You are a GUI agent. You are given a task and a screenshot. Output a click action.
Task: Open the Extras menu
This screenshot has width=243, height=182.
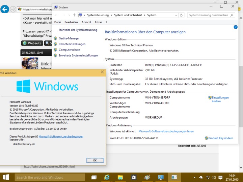99,22
